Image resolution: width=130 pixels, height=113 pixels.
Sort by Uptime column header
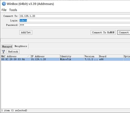(x=127, y=56)
